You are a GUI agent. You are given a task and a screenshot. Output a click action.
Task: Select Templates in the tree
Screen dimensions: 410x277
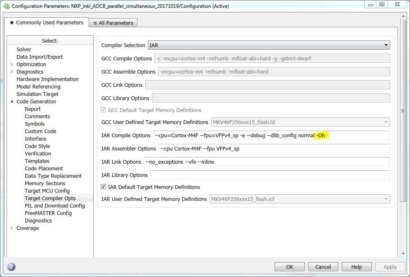(x=37, y=161)
